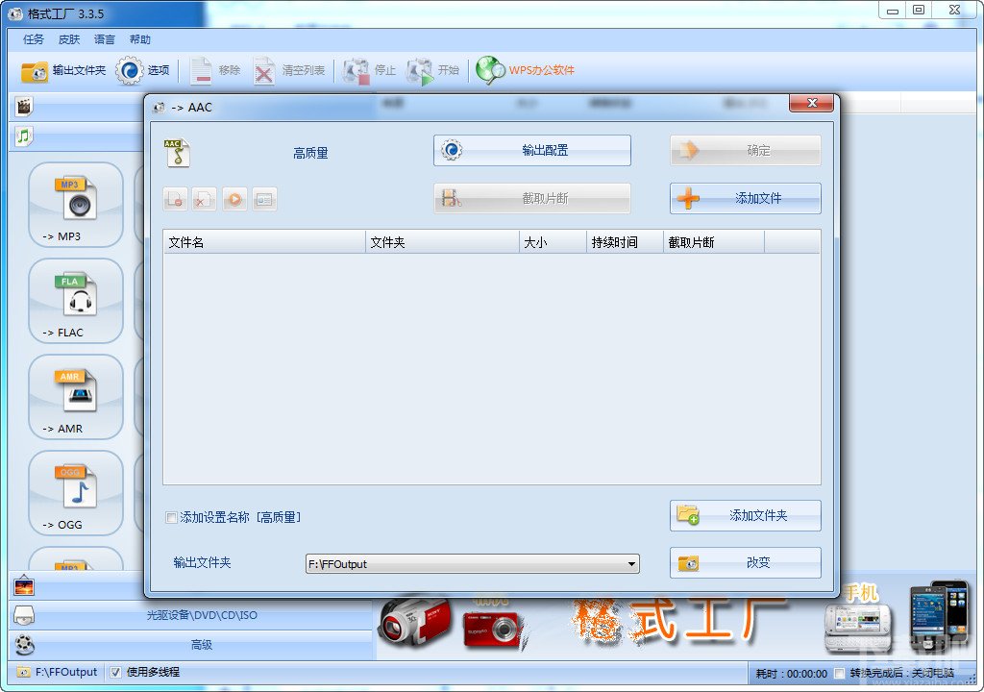Sort by 持续时间 column header
Image resolution: width=984 pixels, height=692 pixels.
tap(625, 242)
